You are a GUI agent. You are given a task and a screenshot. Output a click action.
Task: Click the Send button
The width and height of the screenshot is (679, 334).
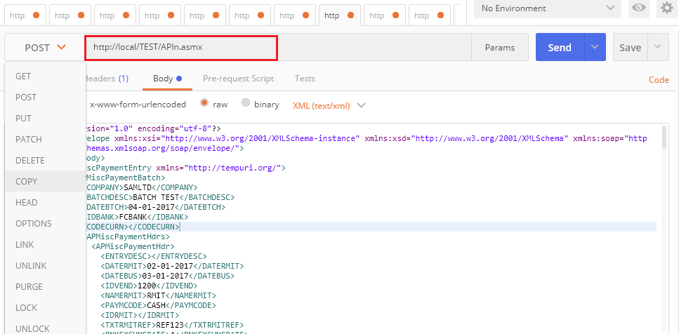pos(560,47)
